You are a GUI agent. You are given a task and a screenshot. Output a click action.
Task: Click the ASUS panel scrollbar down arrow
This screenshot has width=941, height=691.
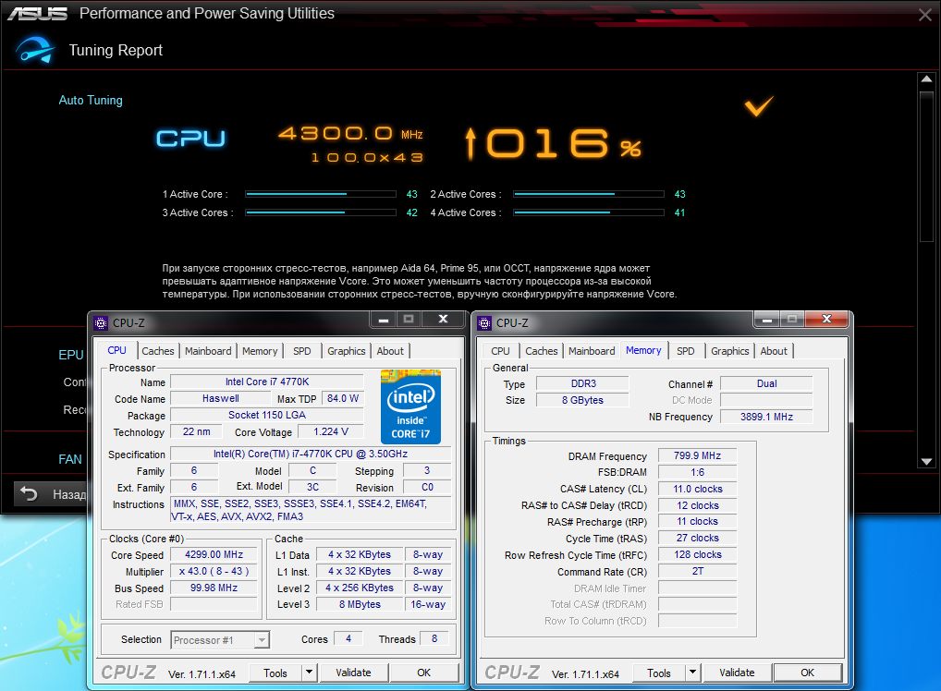927,461
